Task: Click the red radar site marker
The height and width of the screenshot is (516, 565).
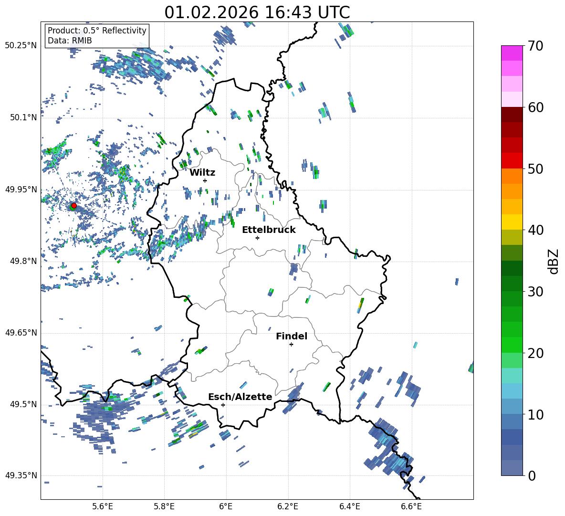Action: [x=74, y=205]
